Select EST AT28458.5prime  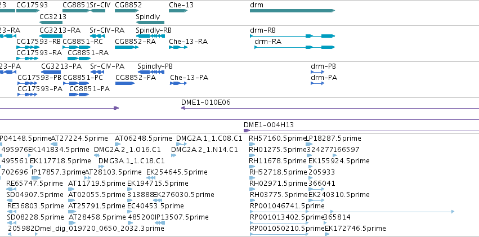coord(97,217)
